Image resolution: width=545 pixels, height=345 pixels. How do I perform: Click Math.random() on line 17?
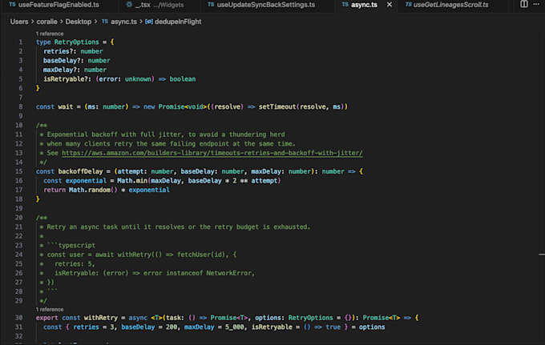[x=93, y=190]
